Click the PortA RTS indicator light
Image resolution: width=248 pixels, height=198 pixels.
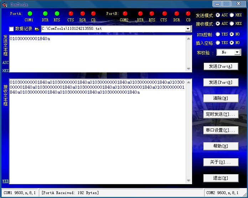[57, 13]
